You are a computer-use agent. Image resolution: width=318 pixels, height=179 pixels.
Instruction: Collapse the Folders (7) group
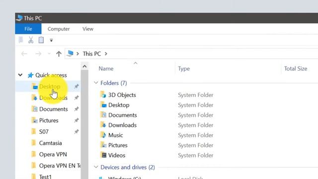point(96,83)
